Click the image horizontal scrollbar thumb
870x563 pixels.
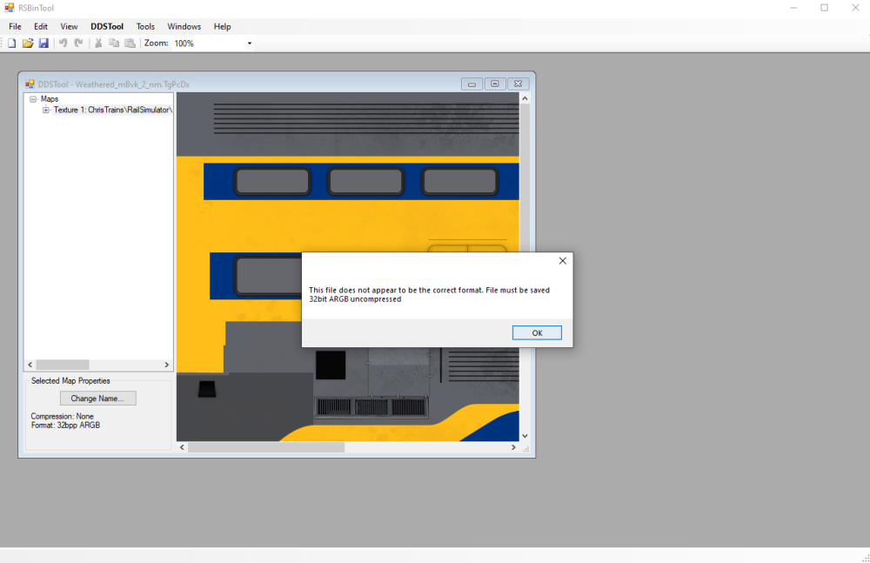click(266, 447)
